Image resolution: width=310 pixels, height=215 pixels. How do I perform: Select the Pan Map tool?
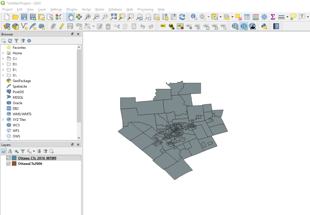pyautogui.click(x=71, y=17)
